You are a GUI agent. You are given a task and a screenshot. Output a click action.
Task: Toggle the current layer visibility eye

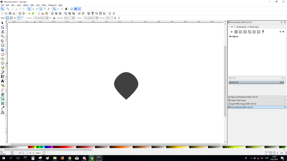[x=30, y=153]
